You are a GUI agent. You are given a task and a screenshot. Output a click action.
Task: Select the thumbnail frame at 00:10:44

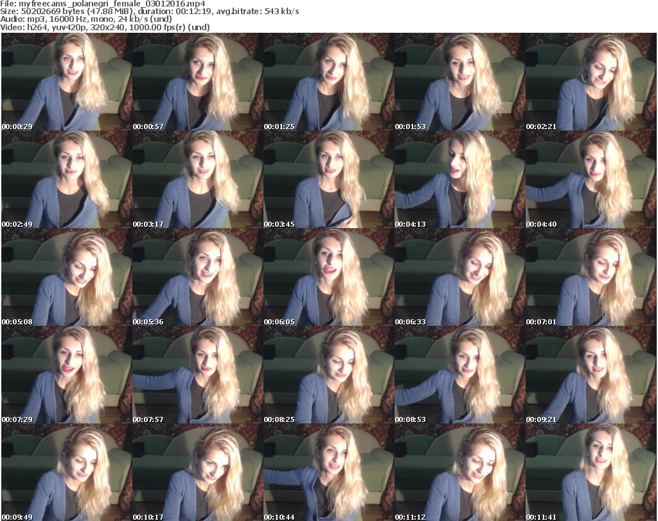point(328,472)
